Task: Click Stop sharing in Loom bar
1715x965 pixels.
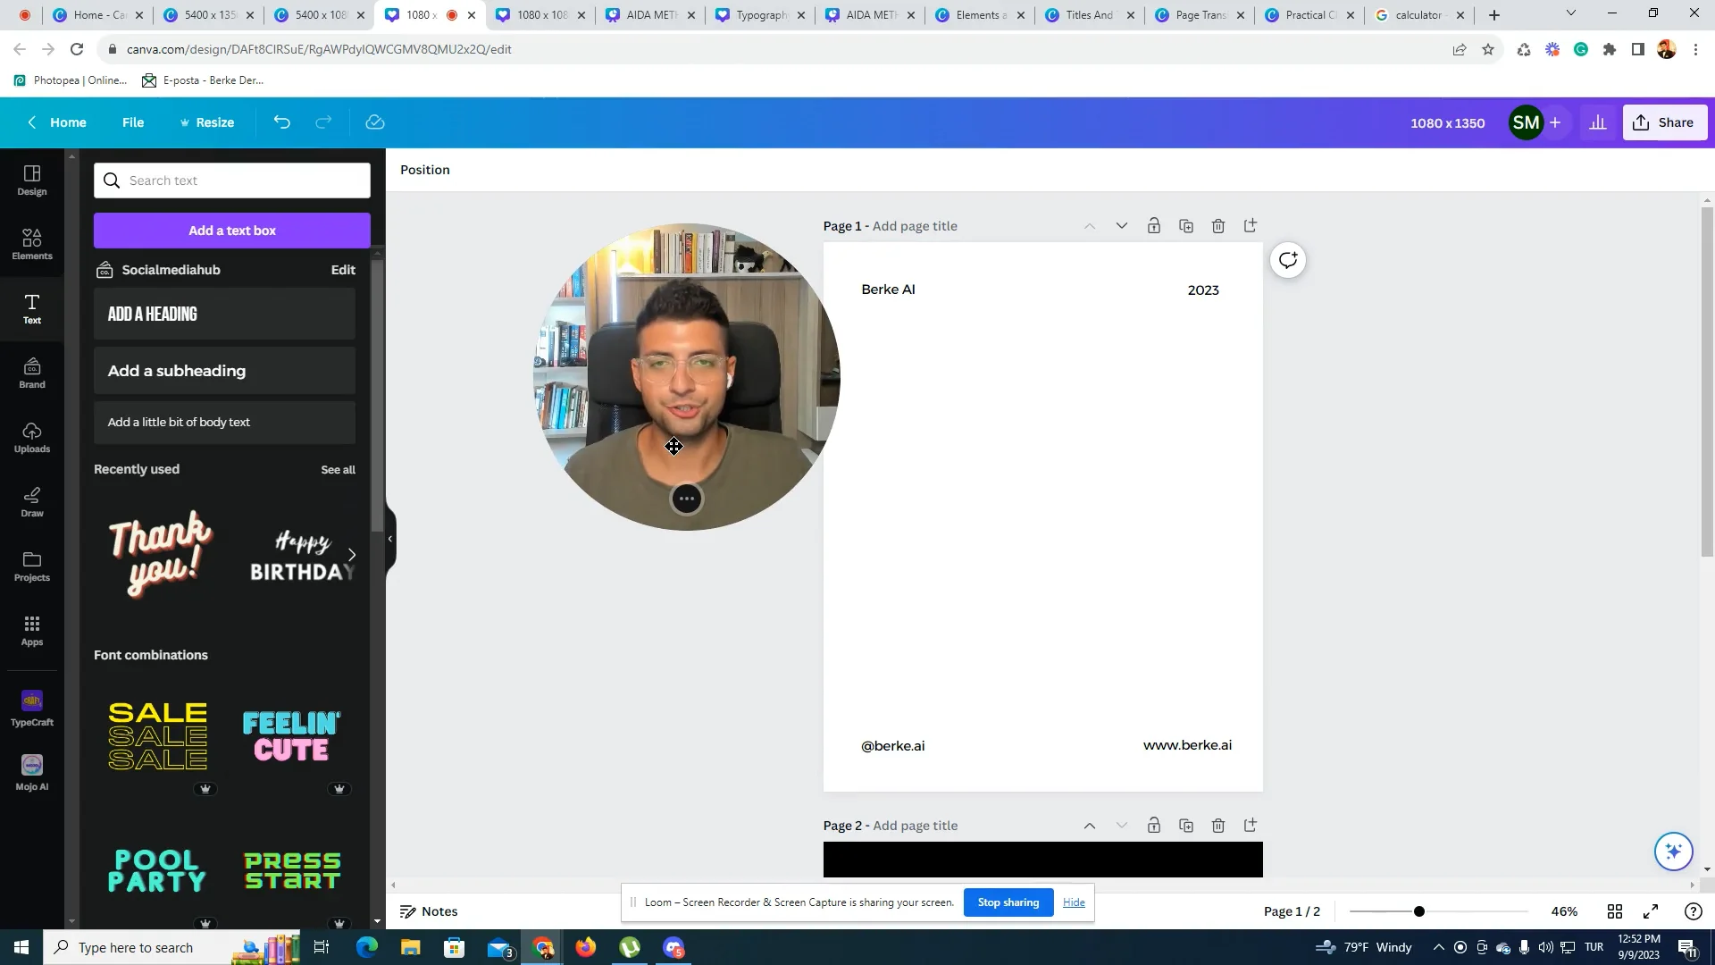Action: (1008, 902)
